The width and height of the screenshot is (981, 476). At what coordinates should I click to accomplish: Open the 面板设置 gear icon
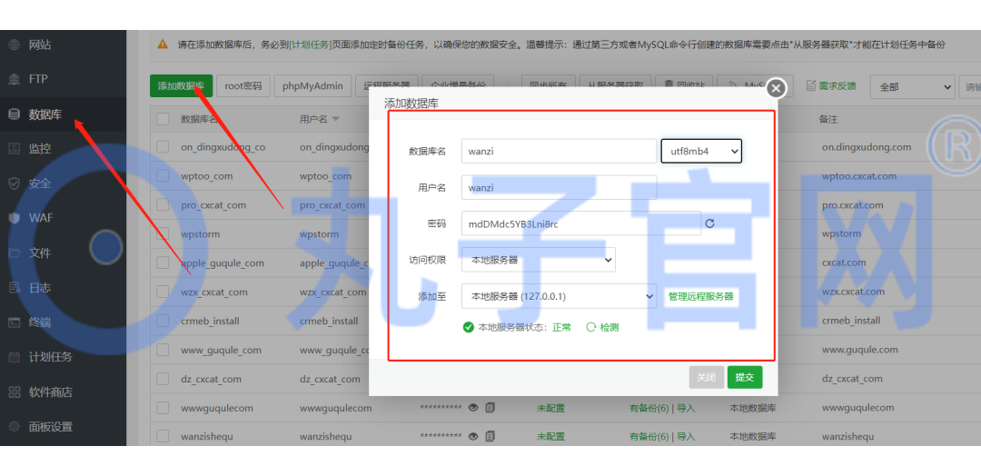(x=15, y=427)
